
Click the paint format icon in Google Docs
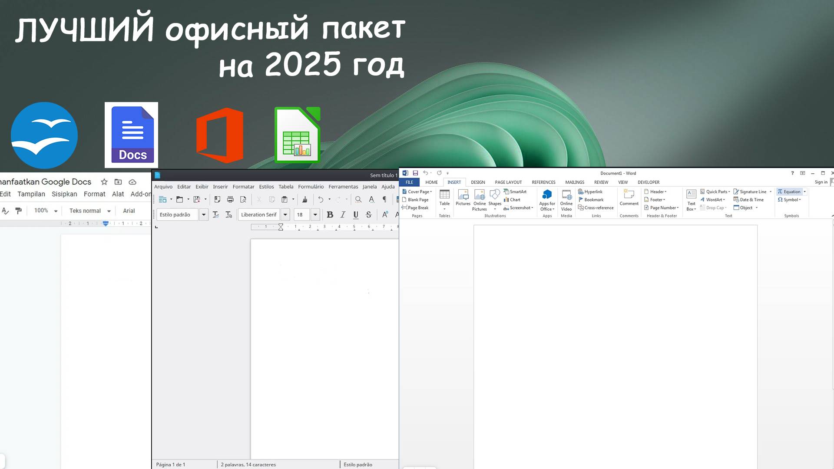(x=19, y=211)
